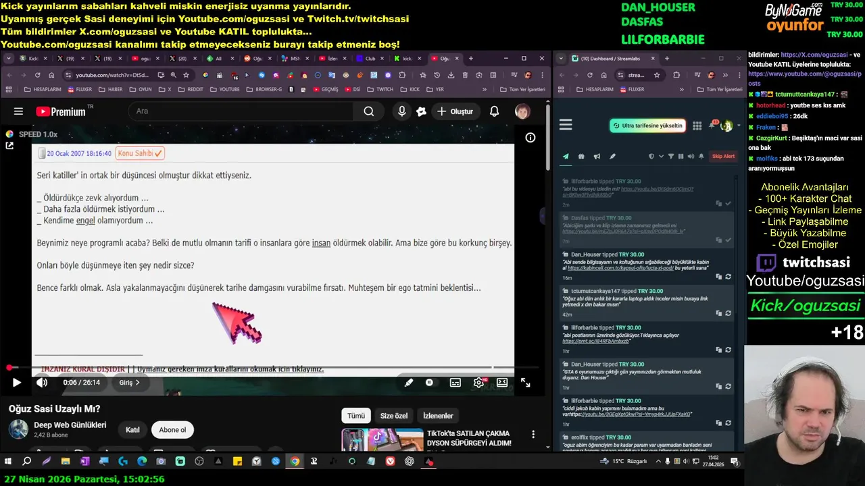Expand hidden bookmarks chevron in YouTube window
Image resolution: width=865 pixels, height=486 pixels.
click(x=484, y=89)
